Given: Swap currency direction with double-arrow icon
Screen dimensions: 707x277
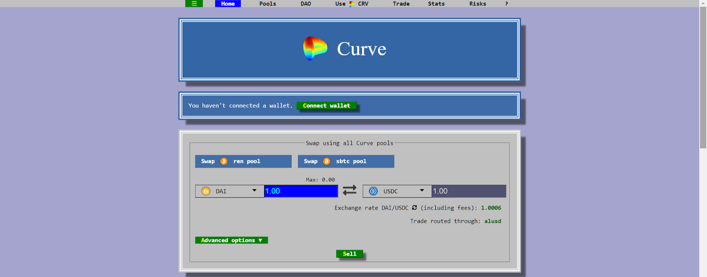Looking at the screenshot, I should point(350,190).
